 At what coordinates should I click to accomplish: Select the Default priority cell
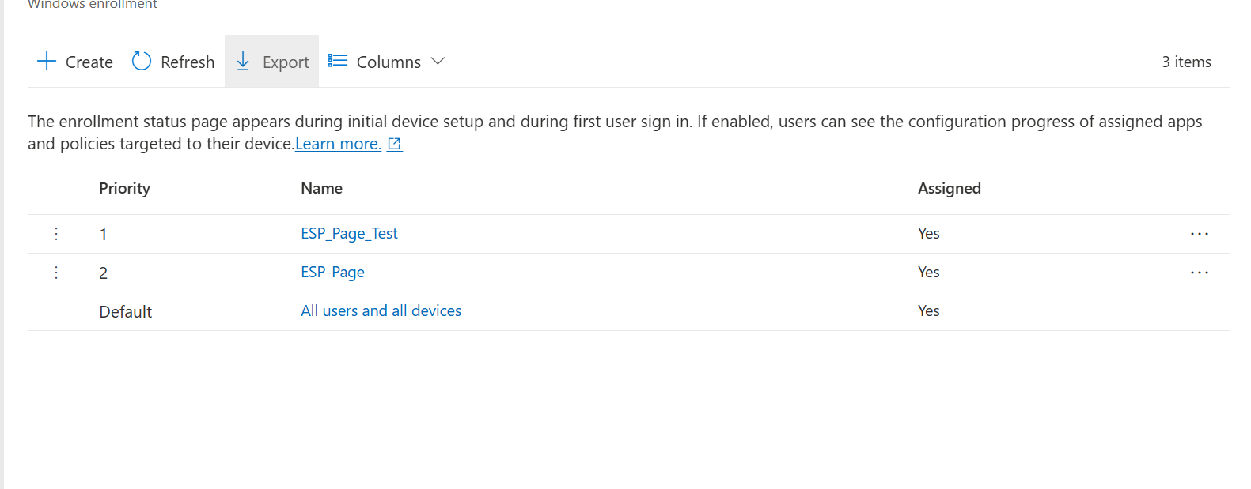click(125, 311)
